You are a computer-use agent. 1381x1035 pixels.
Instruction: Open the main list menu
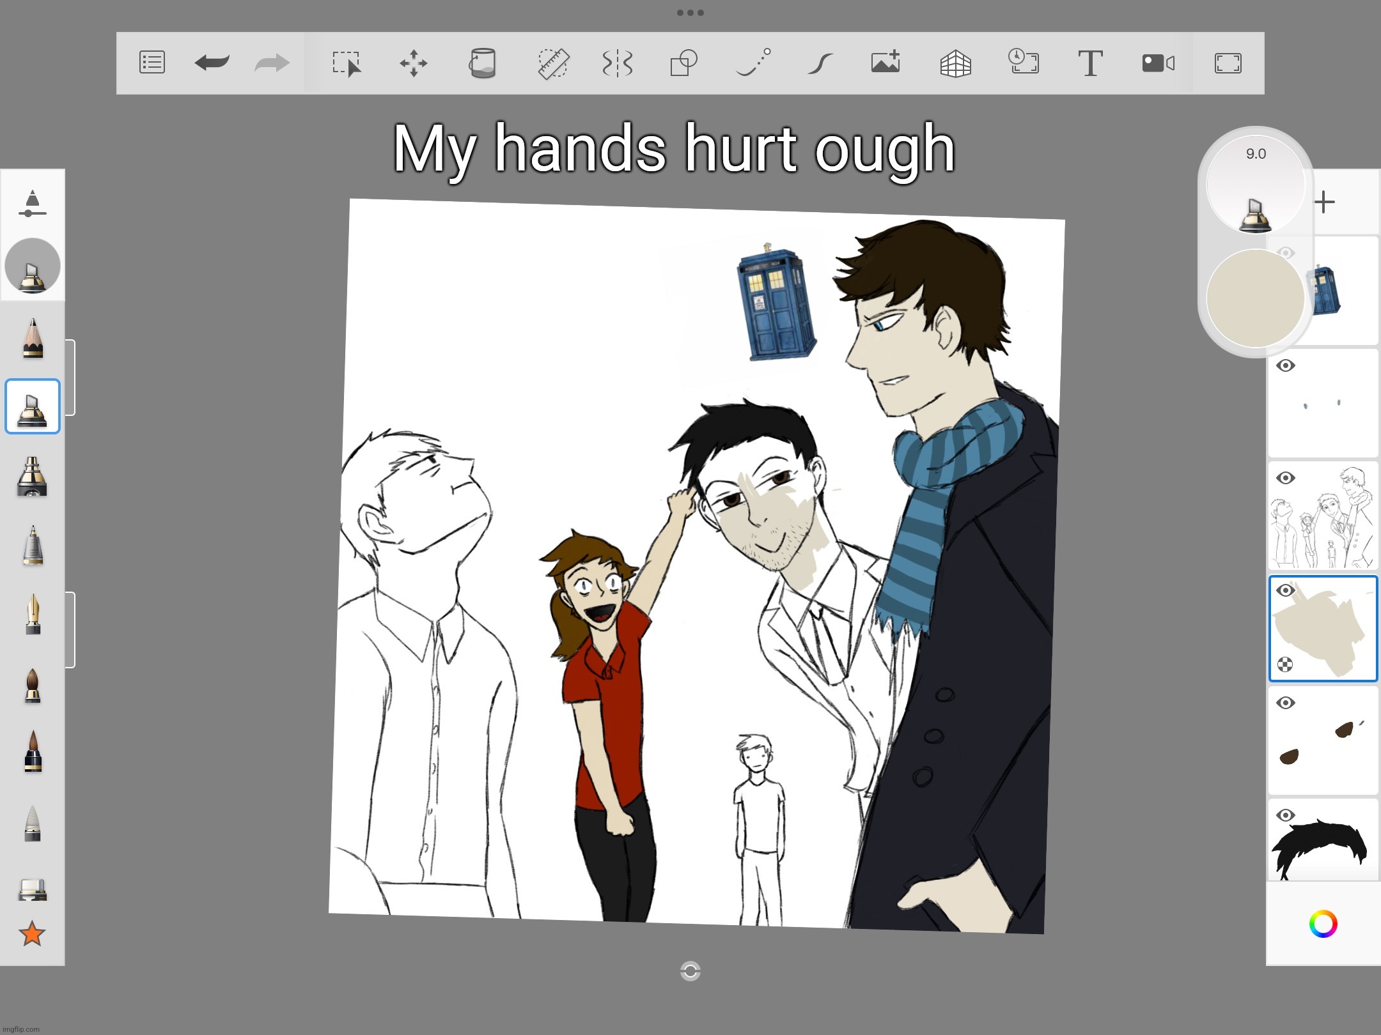pyautogui.click(x=152, y=63)
